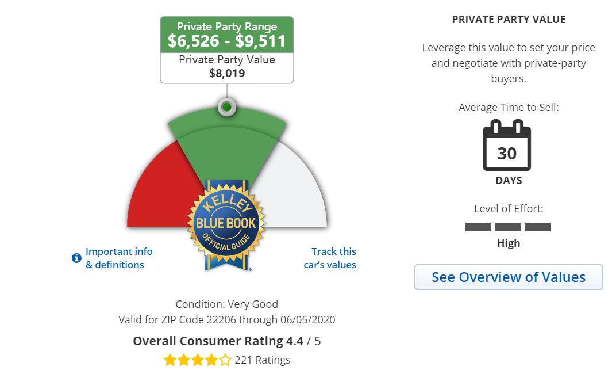
Task: Click the green gauge needle knob
Action: [227, 107]
